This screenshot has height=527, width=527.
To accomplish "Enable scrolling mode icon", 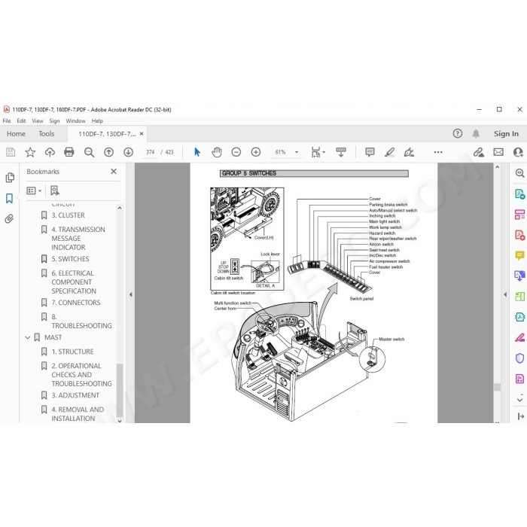I will pos(341,152).
